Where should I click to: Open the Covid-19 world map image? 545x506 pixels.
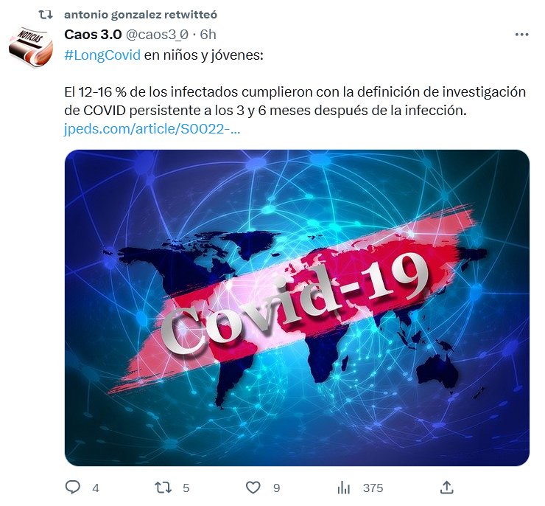point(298,308)
